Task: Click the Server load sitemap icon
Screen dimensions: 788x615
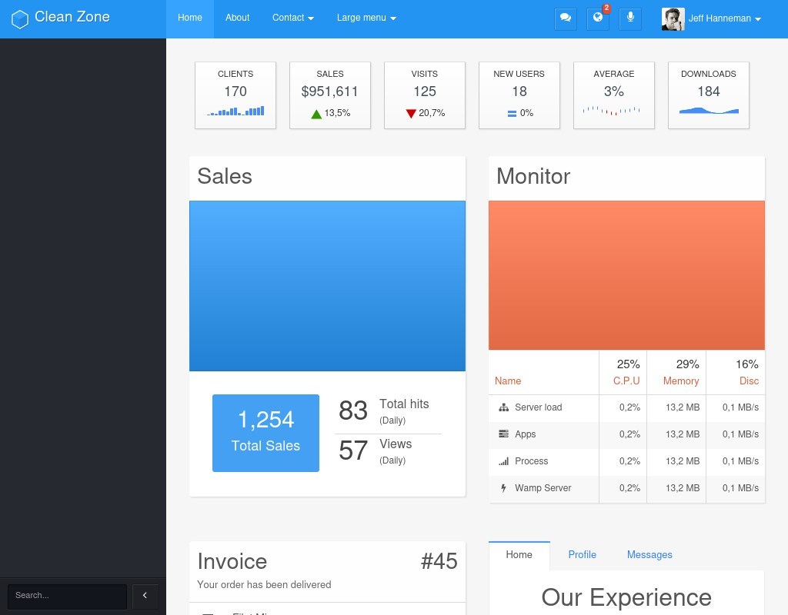Action: tap(504, 407)
